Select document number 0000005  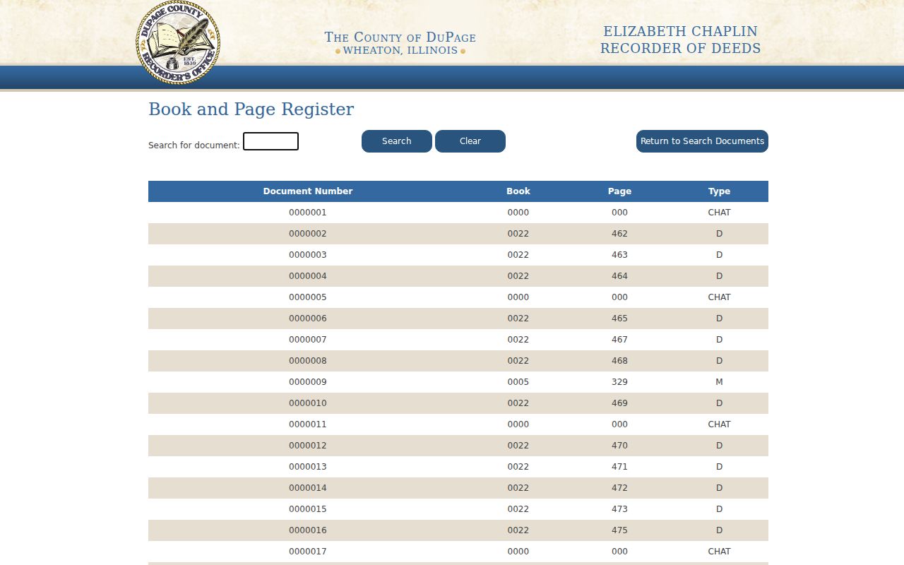308,297
